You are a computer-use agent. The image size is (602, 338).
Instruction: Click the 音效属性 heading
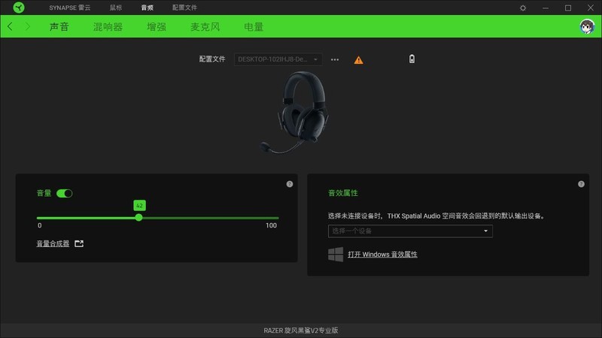click(343, 193)
